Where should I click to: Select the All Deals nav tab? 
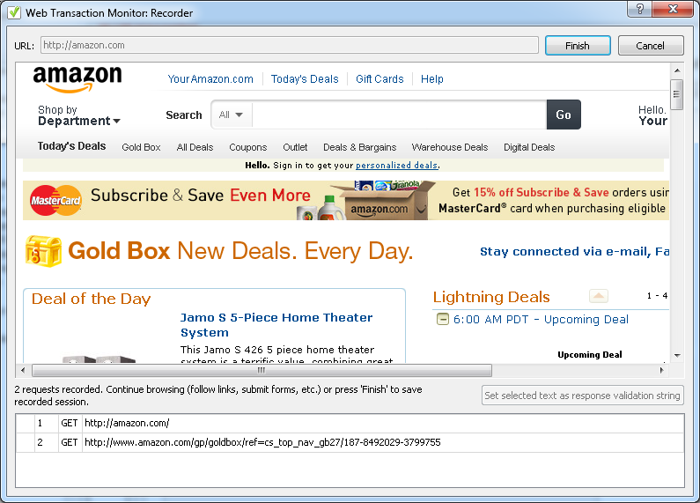click(x=195, y=147)
